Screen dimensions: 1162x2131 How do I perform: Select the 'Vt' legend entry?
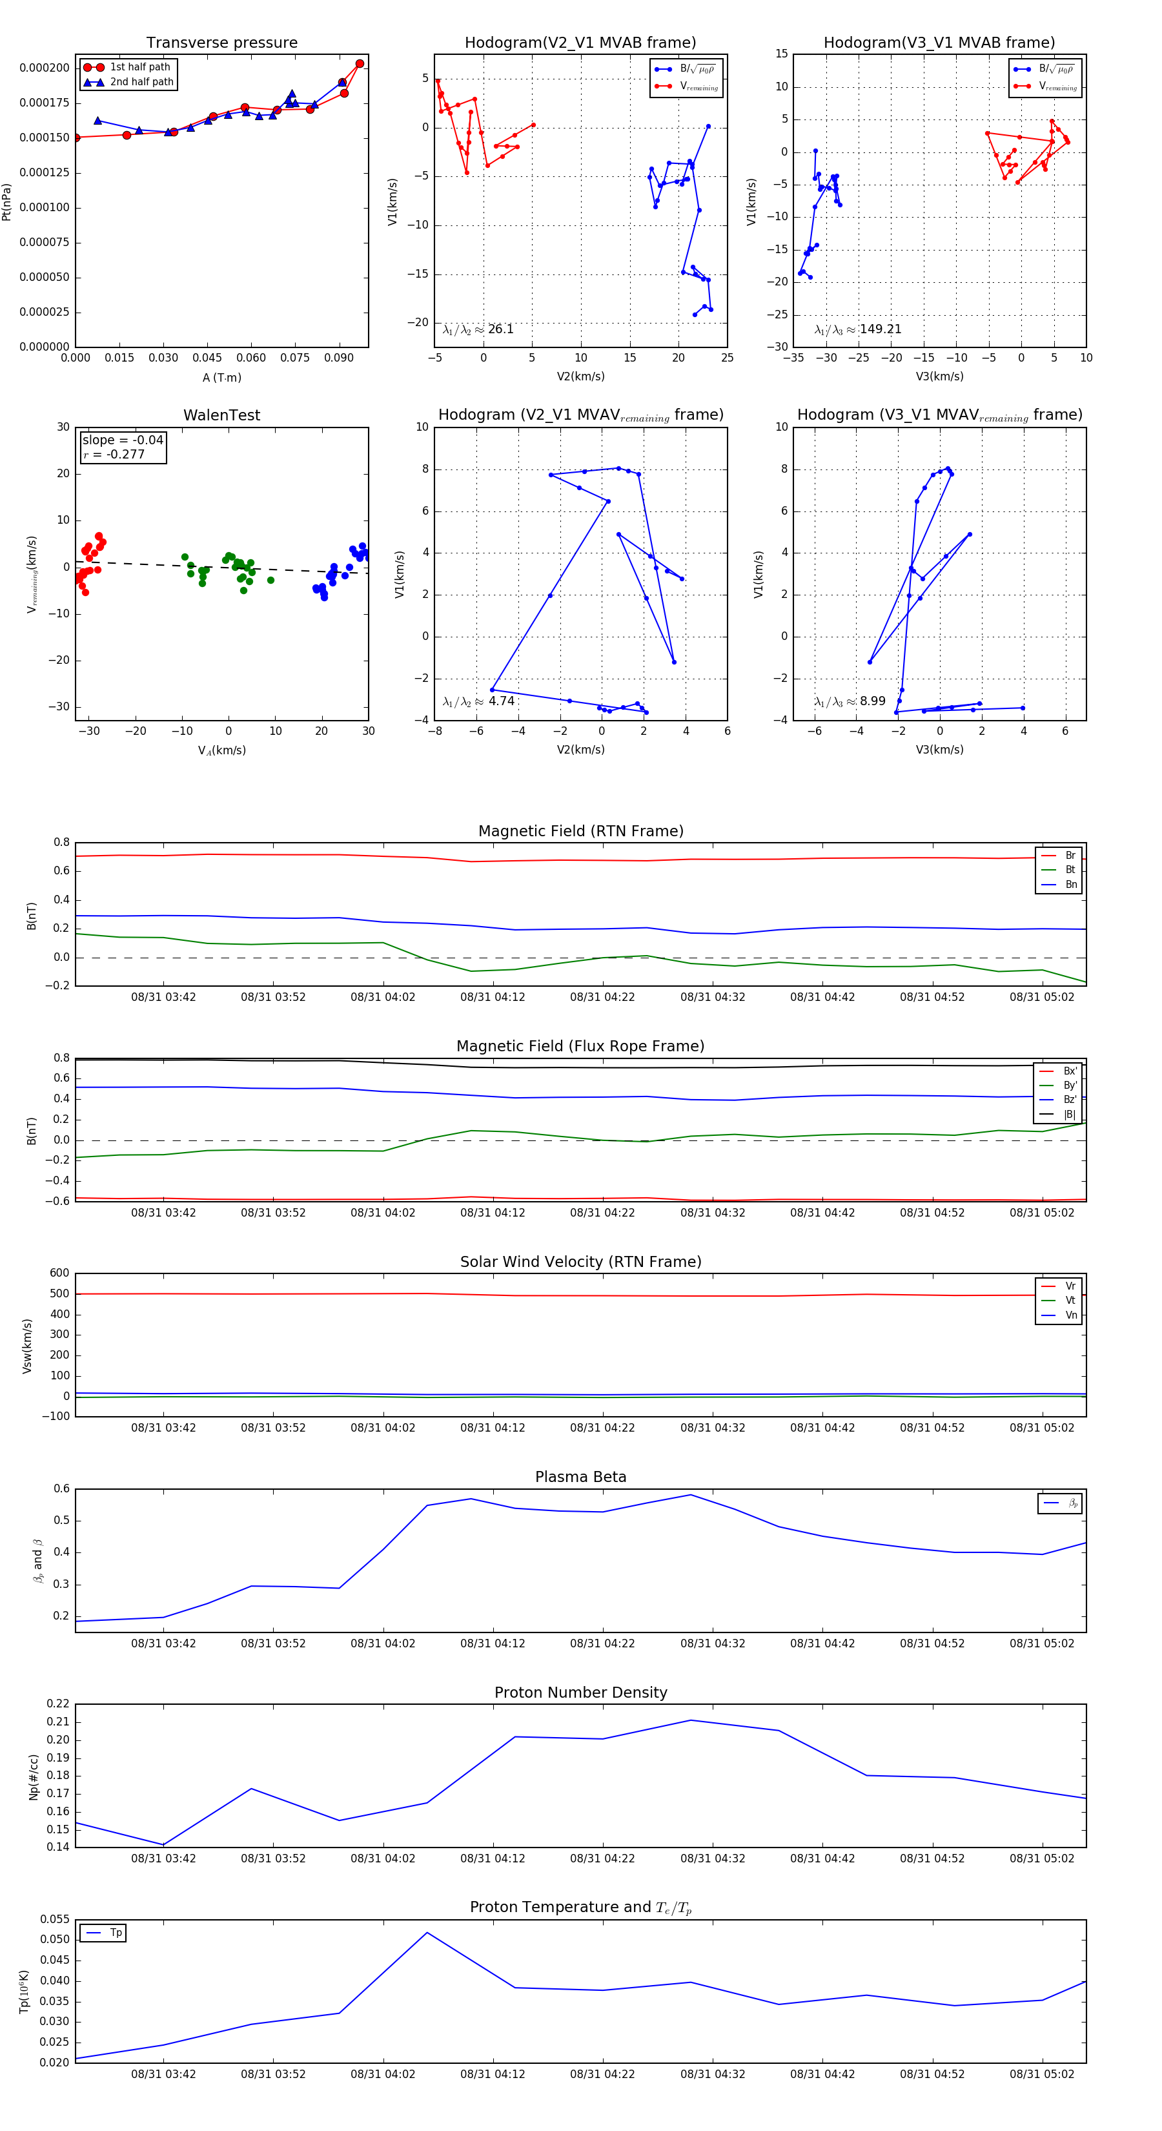(x=1059, y=1301)
